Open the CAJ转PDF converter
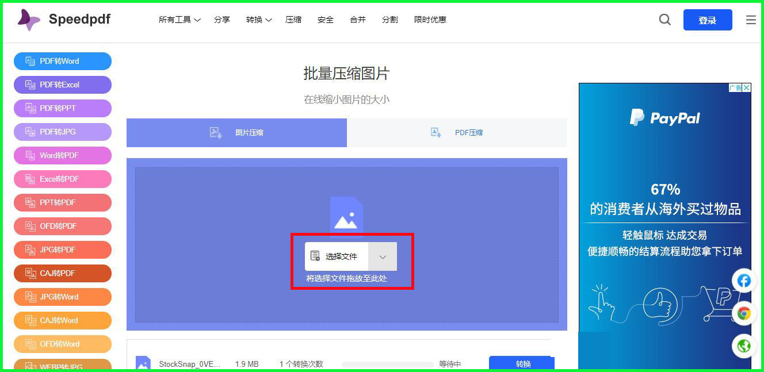The height and width of the screenshot is (372, 764). pos(62,273)
